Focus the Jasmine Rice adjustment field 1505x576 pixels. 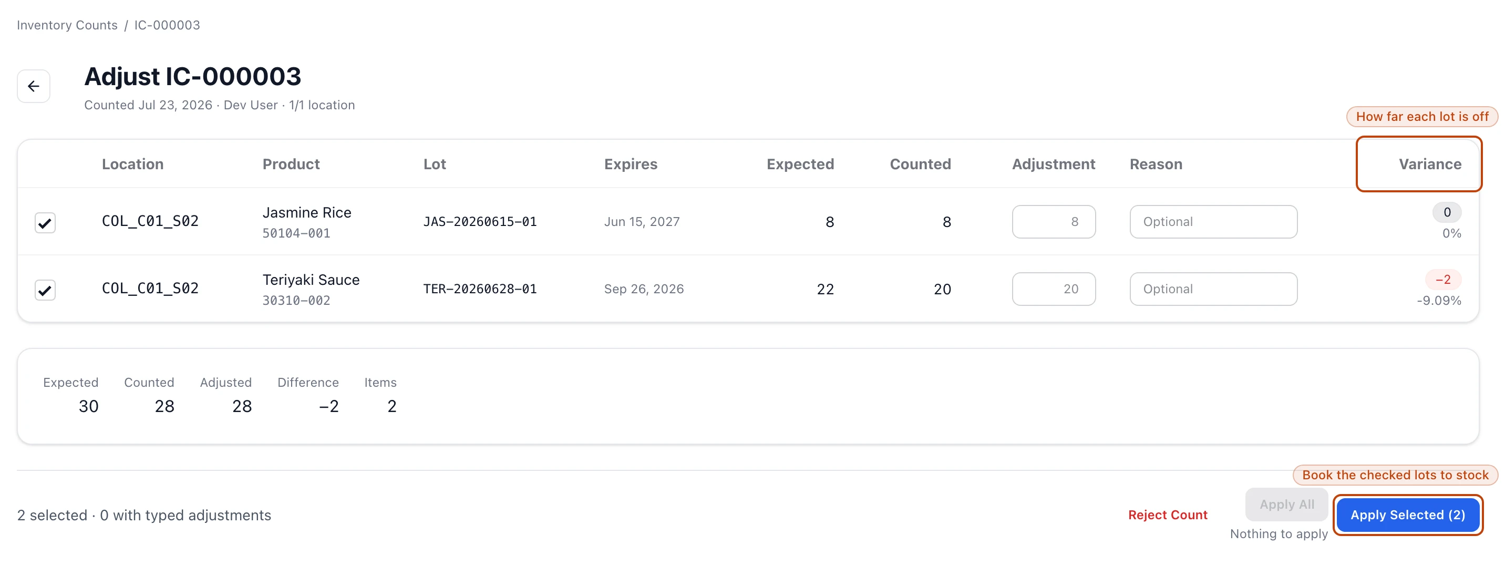pos(1054,221)
